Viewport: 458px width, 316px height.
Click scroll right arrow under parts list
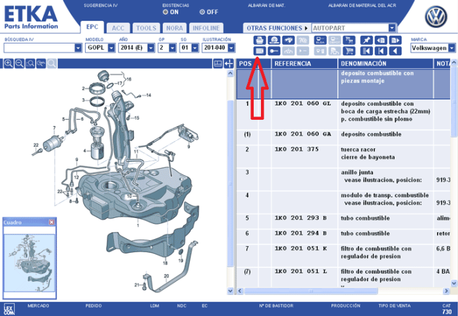point(446,291)
